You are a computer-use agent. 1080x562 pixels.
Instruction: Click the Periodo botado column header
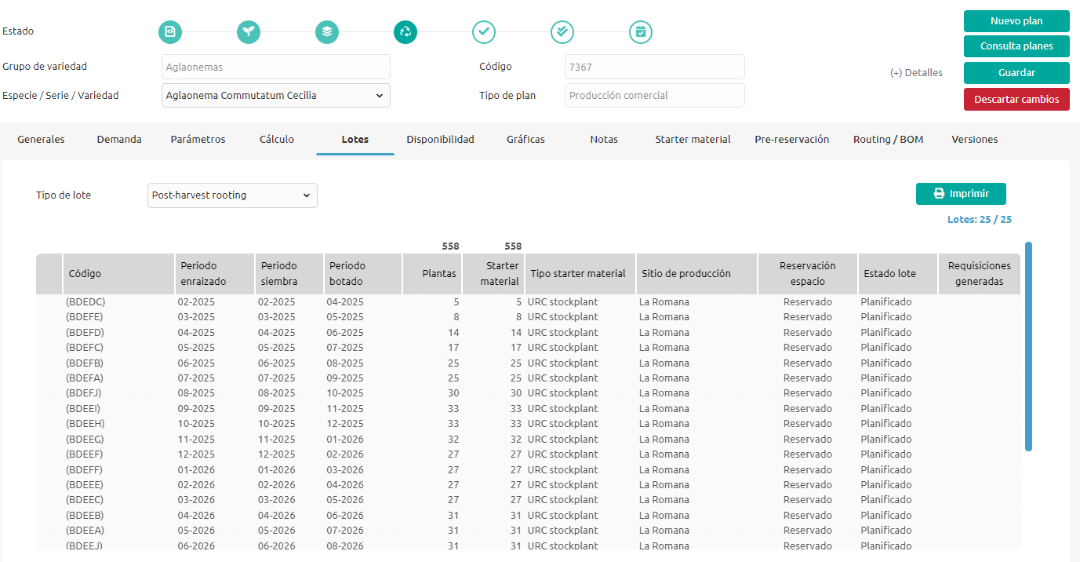(363, 274)
